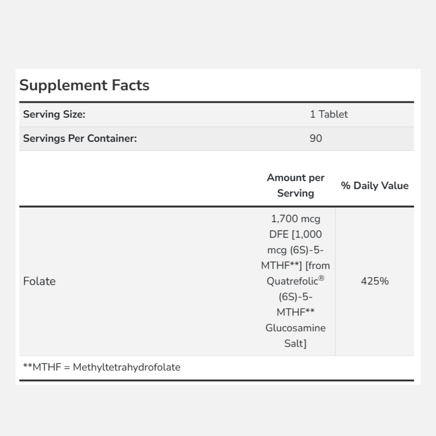Click the MTHF**] [from text line
This screenshot has width=436, height=436.
tap(295, 266)
